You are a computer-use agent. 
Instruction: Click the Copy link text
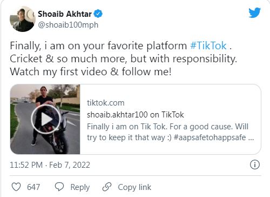tap(134, 187)
